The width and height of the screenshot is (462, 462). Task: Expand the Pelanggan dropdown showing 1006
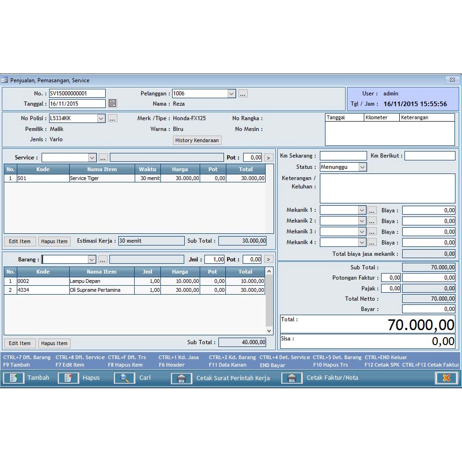click(231, 94)
